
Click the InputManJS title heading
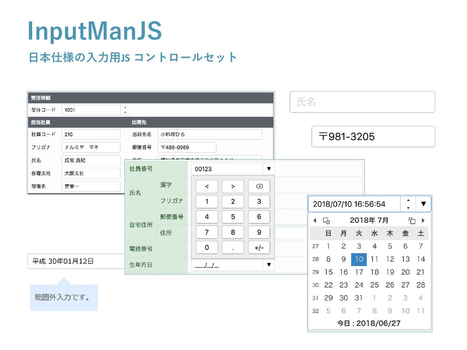coord(95,31)
